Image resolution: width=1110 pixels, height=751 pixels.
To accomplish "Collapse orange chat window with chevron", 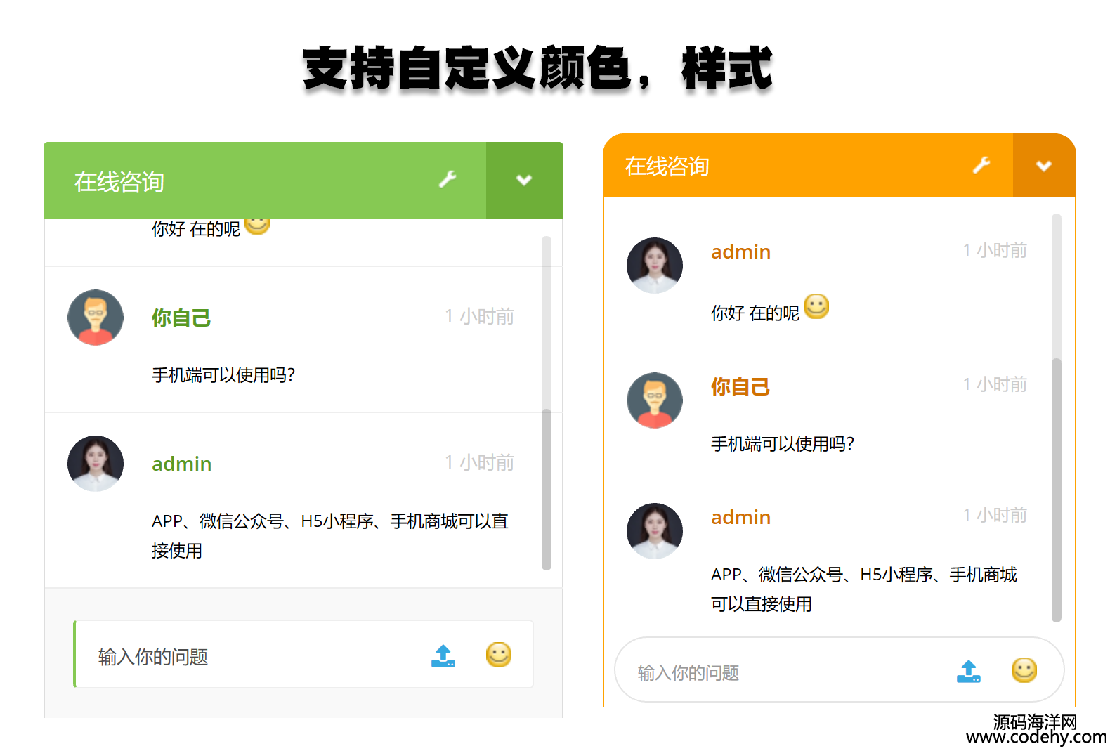I will tap(1044, 166).
